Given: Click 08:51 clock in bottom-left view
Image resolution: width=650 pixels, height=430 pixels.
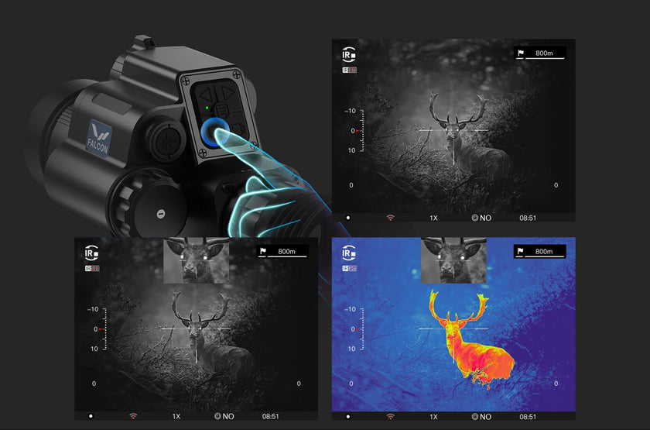Looking at the screenshot, I should point(270,416).
